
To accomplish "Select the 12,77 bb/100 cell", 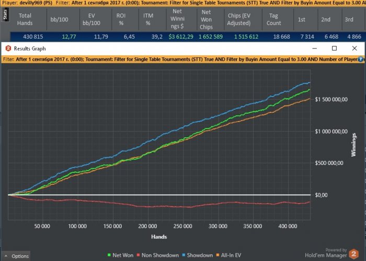I will coord(69,37).
